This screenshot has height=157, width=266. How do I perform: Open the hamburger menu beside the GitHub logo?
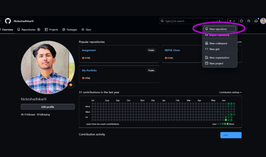click(x=1, y=21)
